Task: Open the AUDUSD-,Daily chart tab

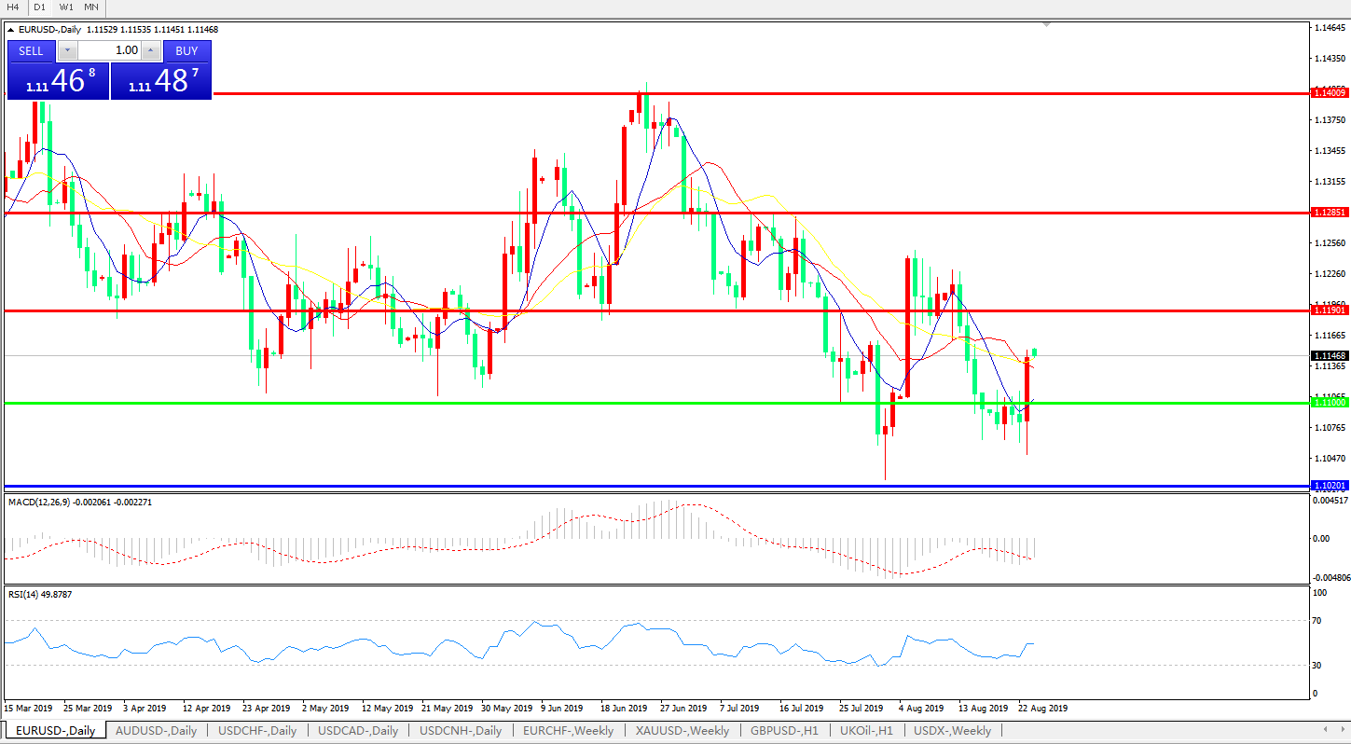Action: pos(156,731)
